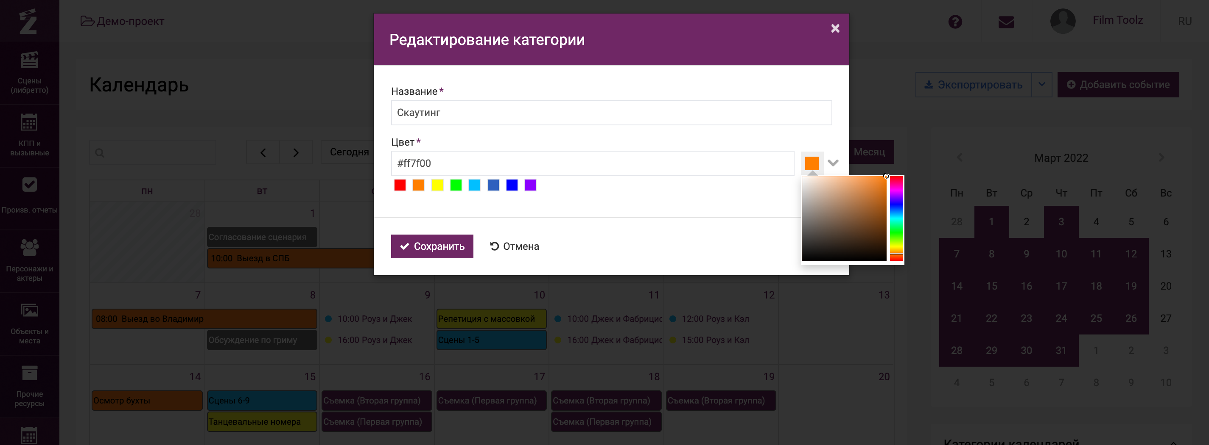1209x445 pixels.
Task: Click the Демо-проект folder icon
Action: click(87, 21)
